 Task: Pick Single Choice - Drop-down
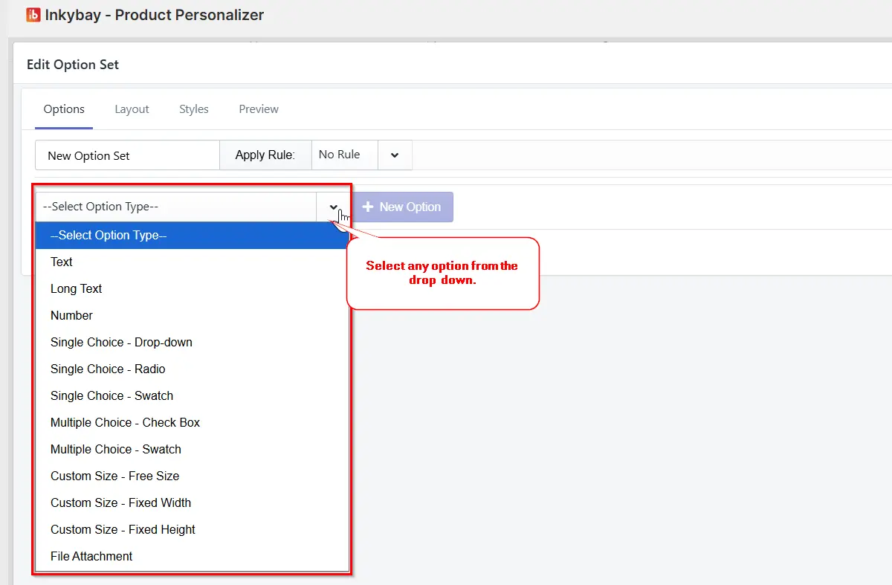click(192, 342)
